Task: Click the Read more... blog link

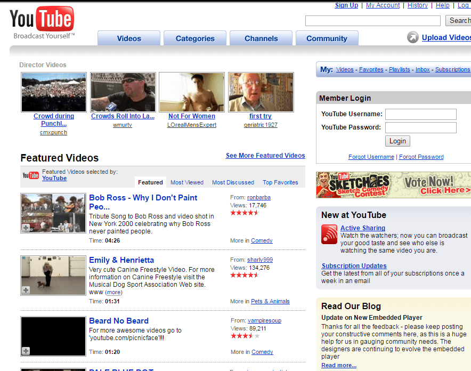Action: point(338,365)
